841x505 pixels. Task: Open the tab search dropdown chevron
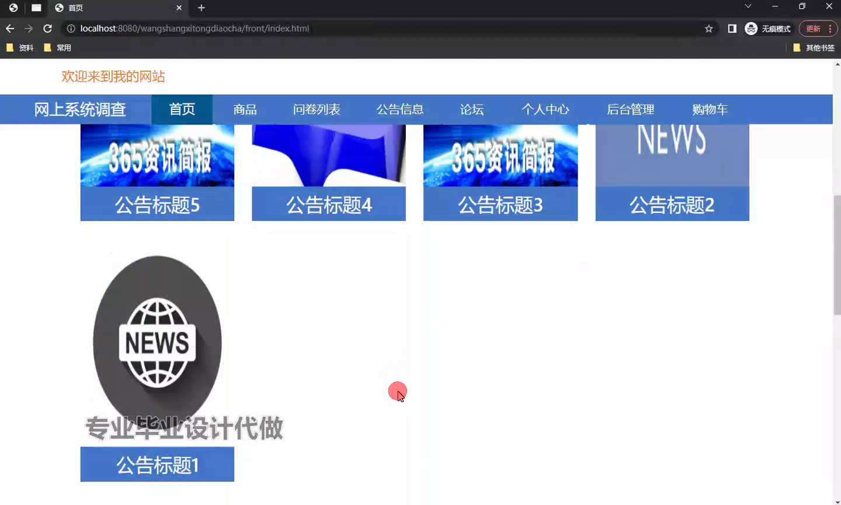[x=748, y=6]
